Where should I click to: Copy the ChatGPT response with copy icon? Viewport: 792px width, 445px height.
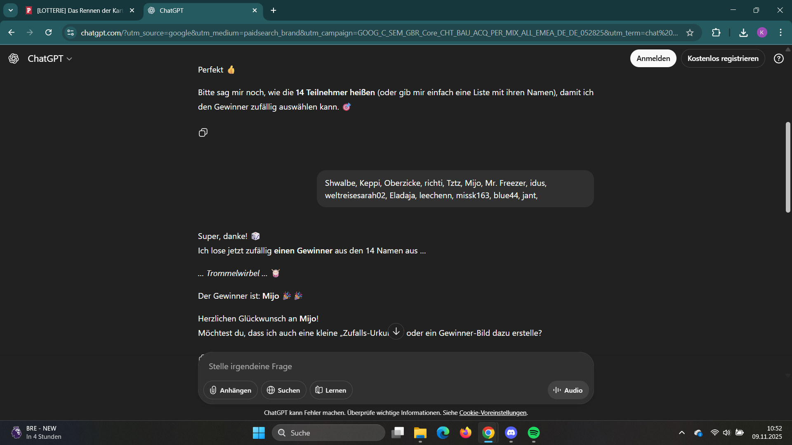(203, 133)
